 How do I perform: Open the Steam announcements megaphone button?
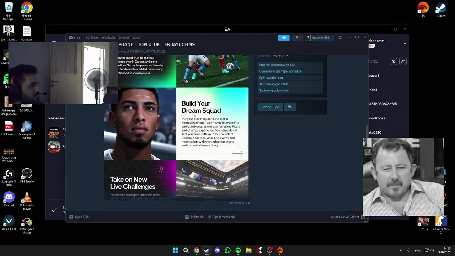click(284, 38)
